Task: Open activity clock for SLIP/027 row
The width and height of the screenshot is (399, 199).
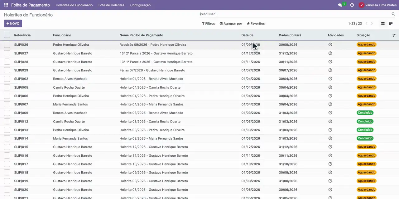Action: [x=330, y=53]
